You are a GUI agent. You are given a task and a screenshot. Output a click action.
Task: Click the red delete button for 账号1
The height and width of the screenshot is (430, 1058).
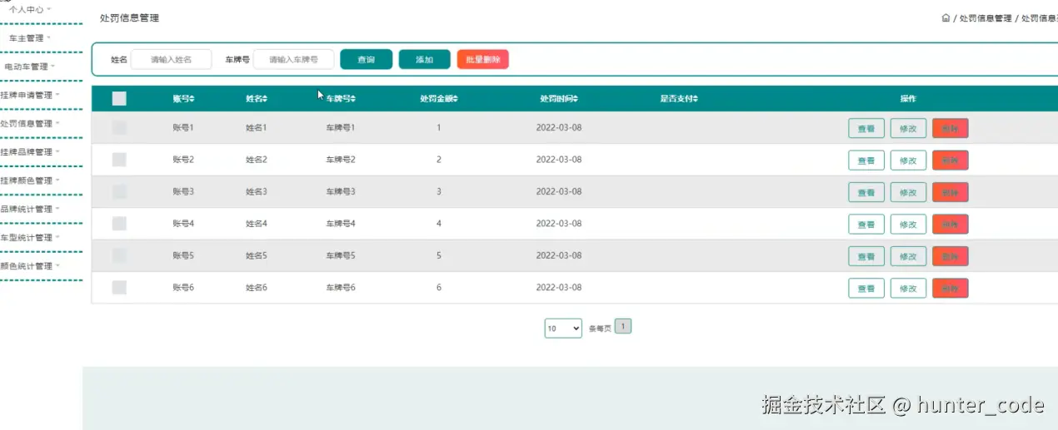(x=951, y=129)
